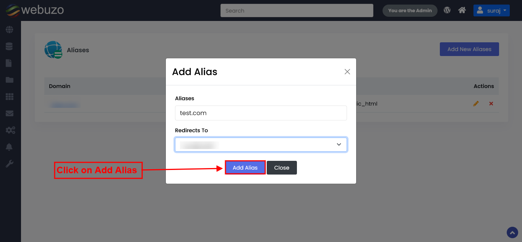This screenshot has width=522, height=242.
Task: Click the file document sidebar icon
Action: [x=9, y=63]
